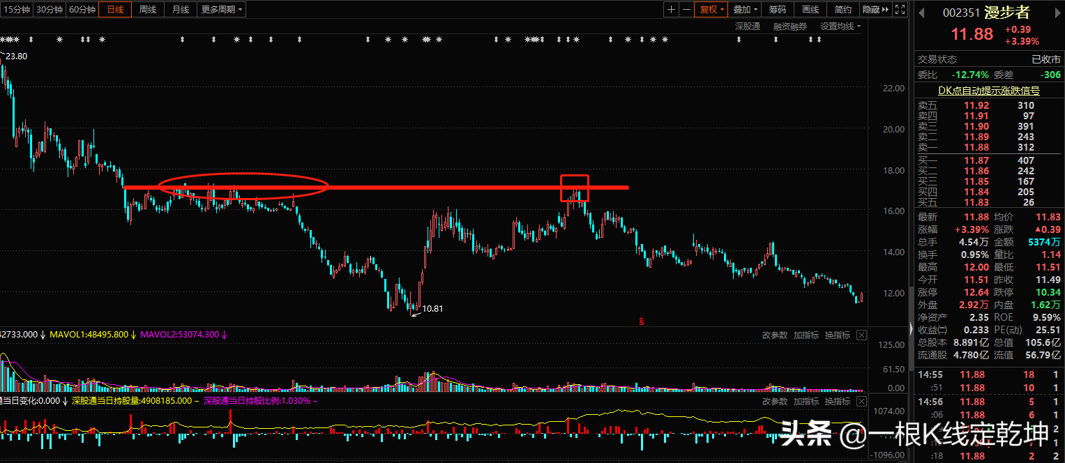Click the 买一 11.87 order row
This screenshot has width=1065, height=463.
[988, 160]
